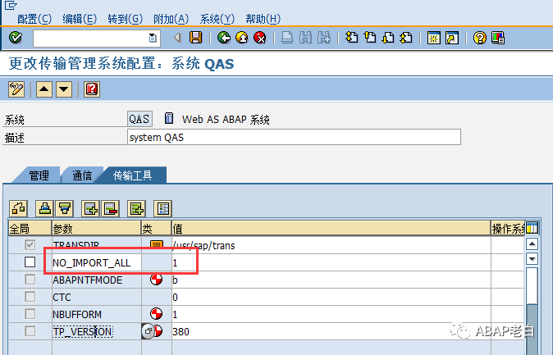Viewport: 553px width, 355px height.
Task: Click the Filter funnel table icon
Action: coord(65,208)
